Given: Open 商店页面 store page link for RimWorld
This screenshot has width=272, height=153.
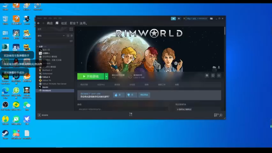Looking at the screenshot, I should click(x=84, y=85).
